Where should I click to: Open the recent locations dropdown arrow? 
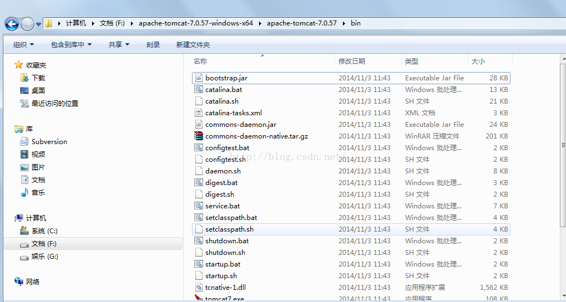[38, 24]
